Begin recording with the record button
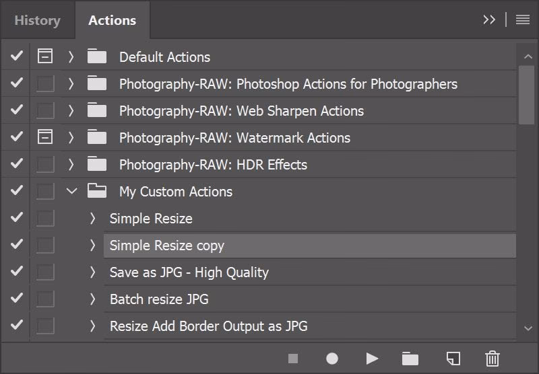Image resolution: width=539 pixels, height=374 pixels. click(332, 359)
